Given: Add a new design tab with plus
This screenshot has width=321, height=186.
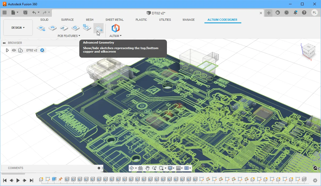Looking at the screenshot, I should (x=269, y=13).
